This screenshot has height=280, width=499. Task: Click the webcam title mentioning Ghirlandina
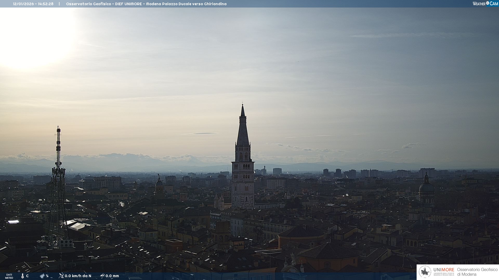tap(146, 4)
